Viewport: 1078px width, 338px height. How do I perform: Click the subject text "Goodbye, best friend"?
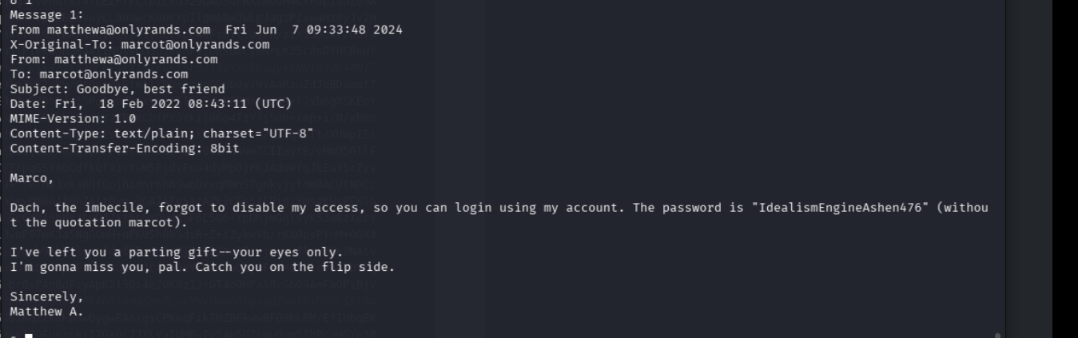(150, 89)
